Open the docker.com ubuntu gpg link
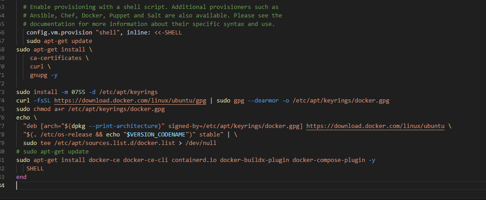 (130, 101)
